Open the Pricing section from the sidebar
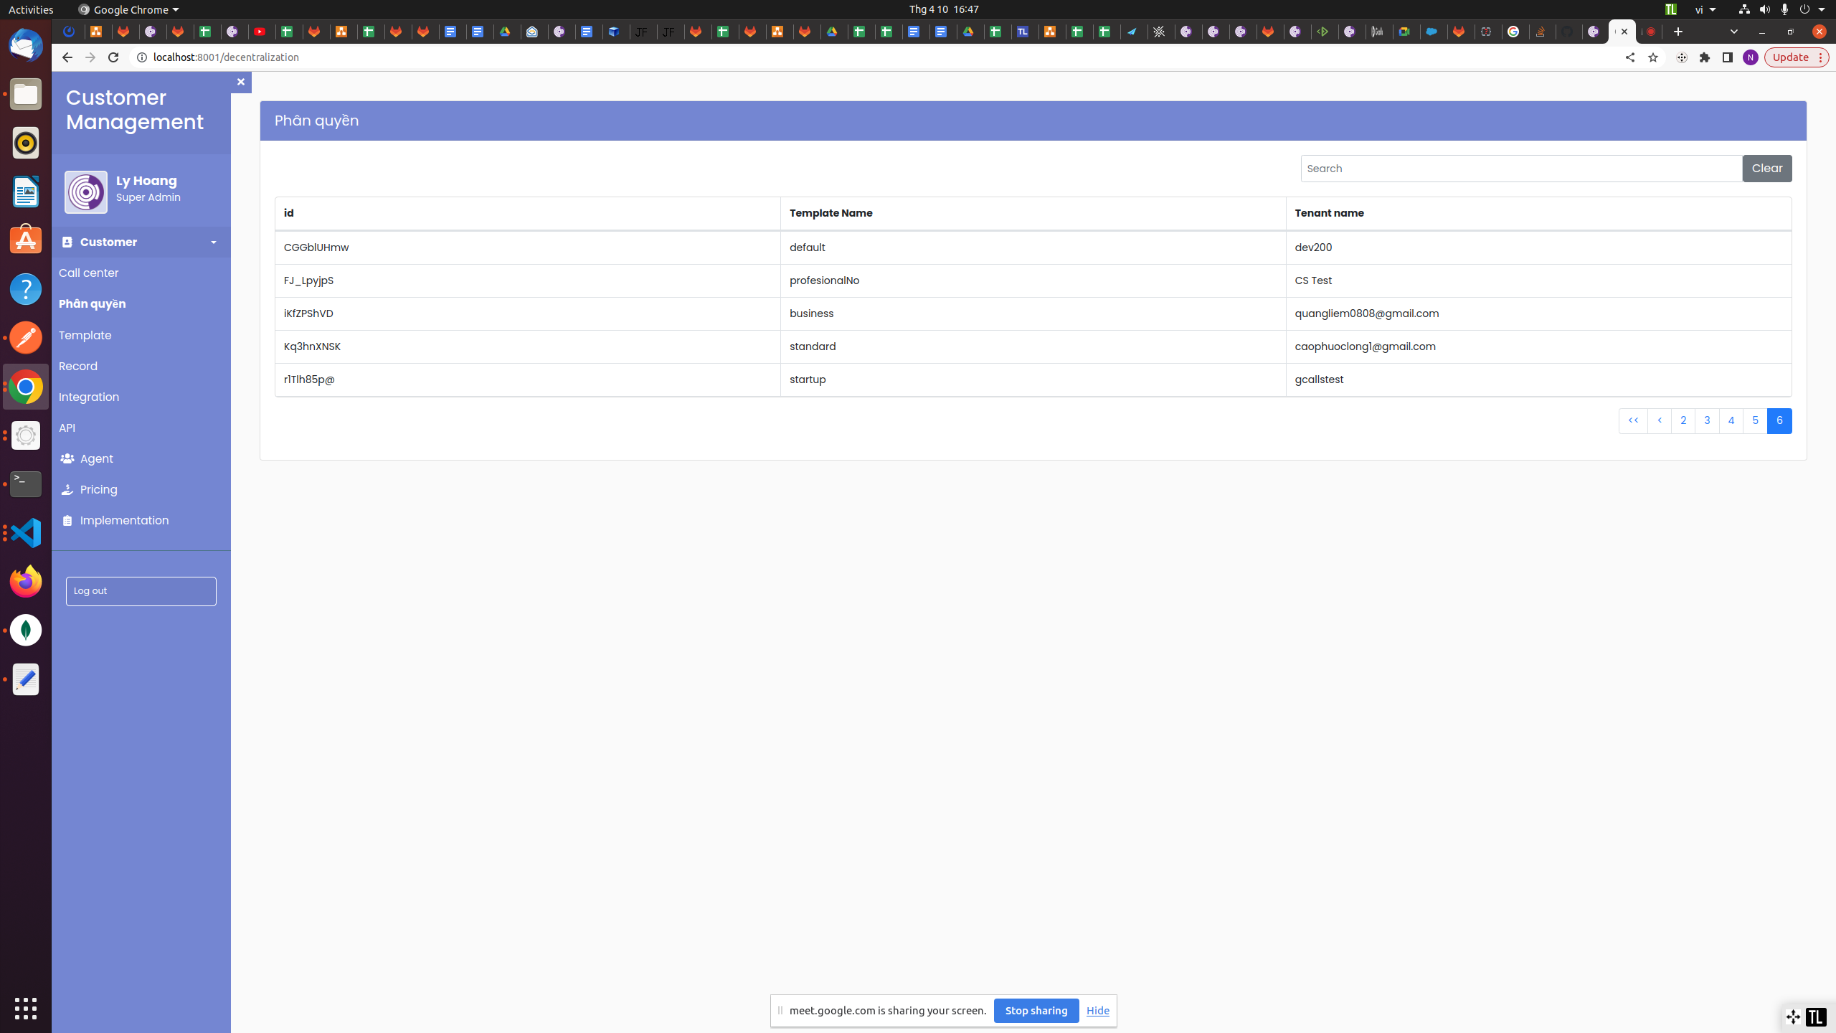Image resolution: width=1836 pixels, height=1033 pixels. click(98, 490)
